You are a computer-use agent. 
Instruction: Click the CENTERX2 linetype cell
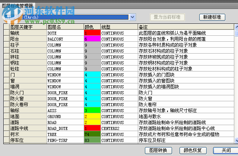pos(119,128)
